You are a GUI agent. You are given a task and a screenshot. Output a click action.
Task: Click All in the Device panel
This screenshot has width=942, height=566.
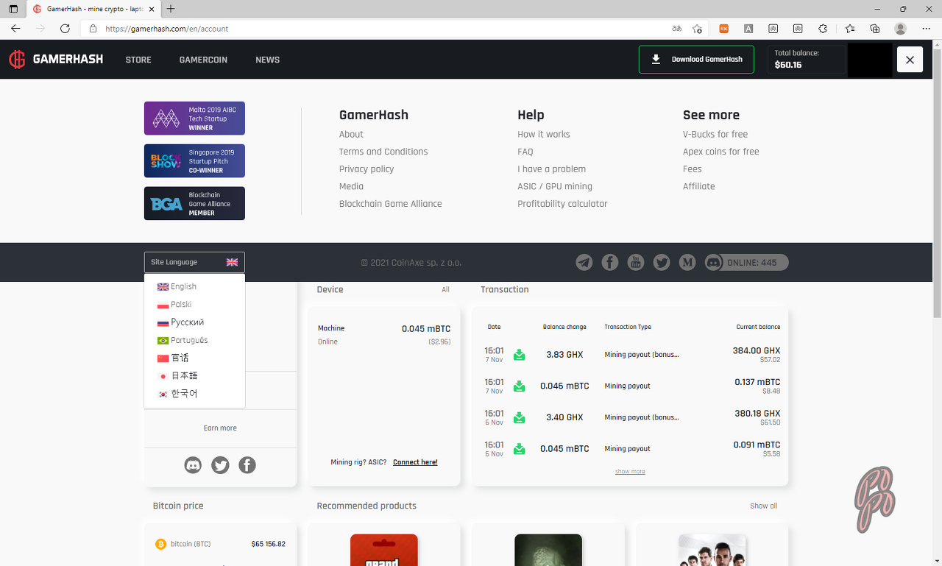(445, 289)
